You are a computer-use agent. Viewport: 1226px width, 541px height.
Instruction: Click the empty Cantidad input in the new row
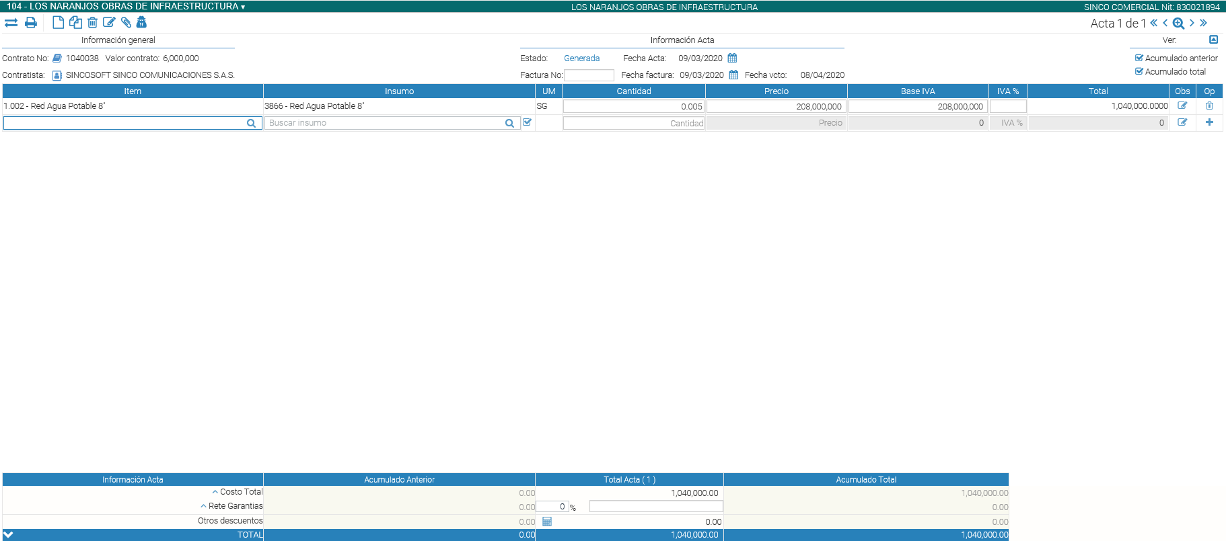tap(634, 123)
